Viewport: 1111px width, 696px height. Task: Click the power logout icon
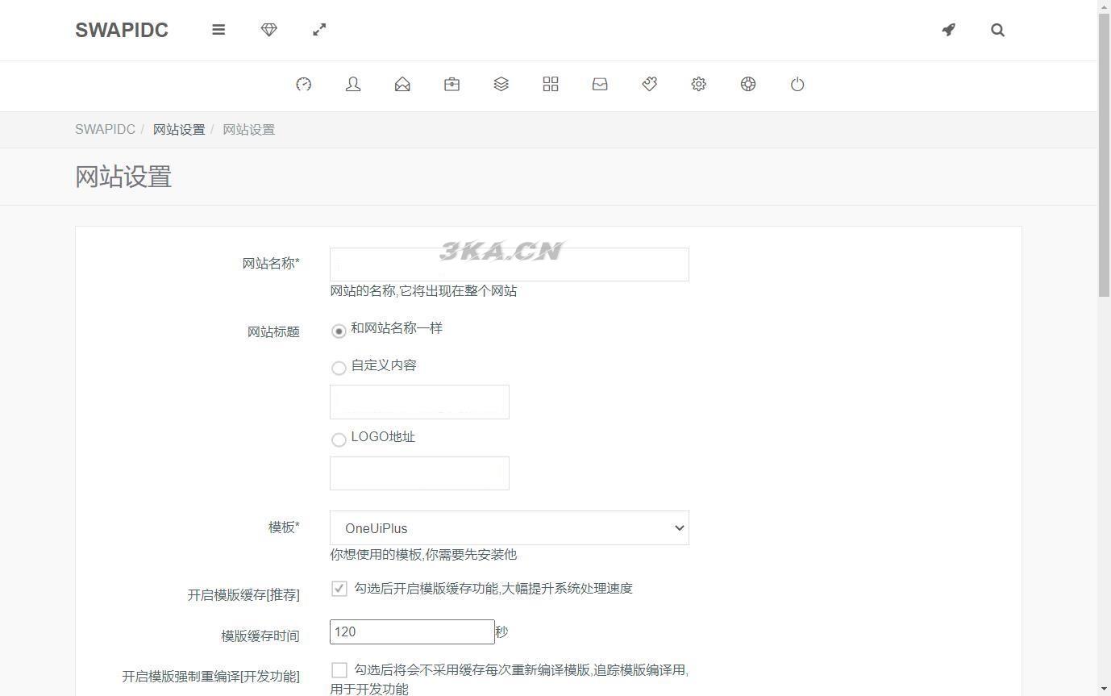797,84
